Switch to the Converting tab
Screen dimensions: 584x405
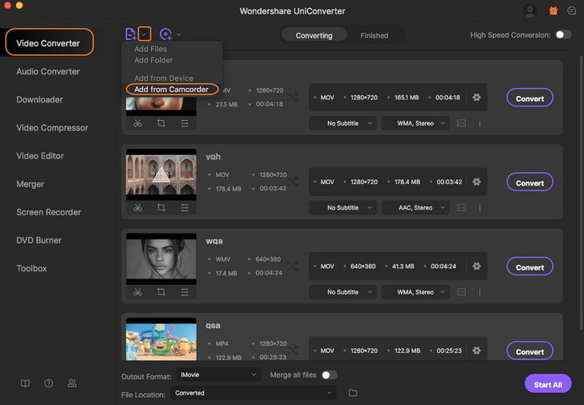[314, 35]
